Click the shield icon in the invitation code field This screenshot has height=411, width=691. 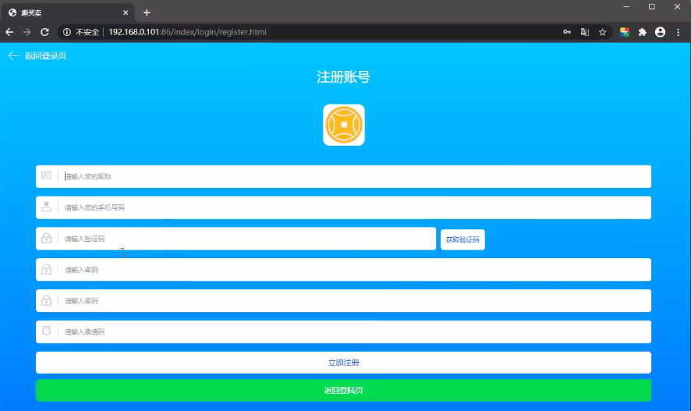pos(47,331)
